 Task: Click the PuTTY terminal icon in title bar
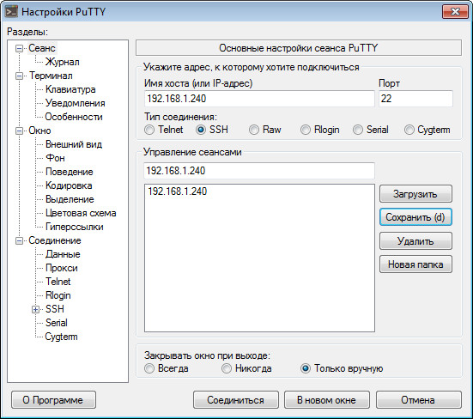[x=11, y=12]
